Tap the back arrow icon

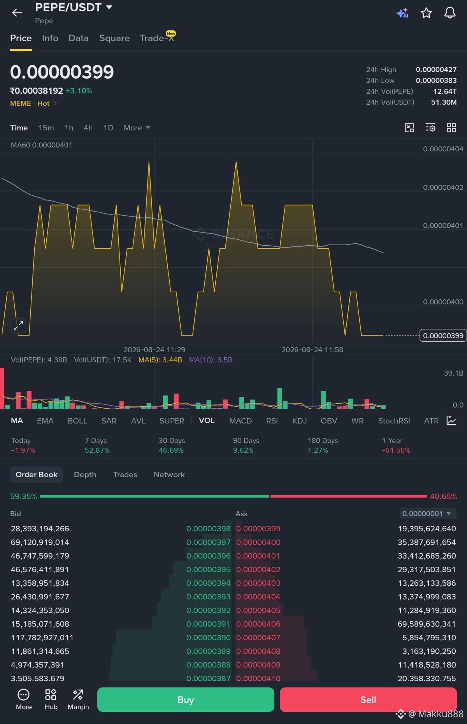[x=17, y=13]
